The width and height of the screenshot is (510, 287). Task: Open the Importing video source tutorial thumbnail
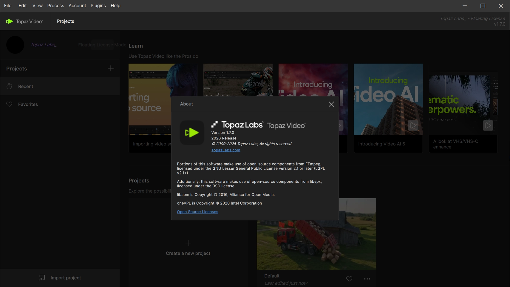[x=150, y=99]
